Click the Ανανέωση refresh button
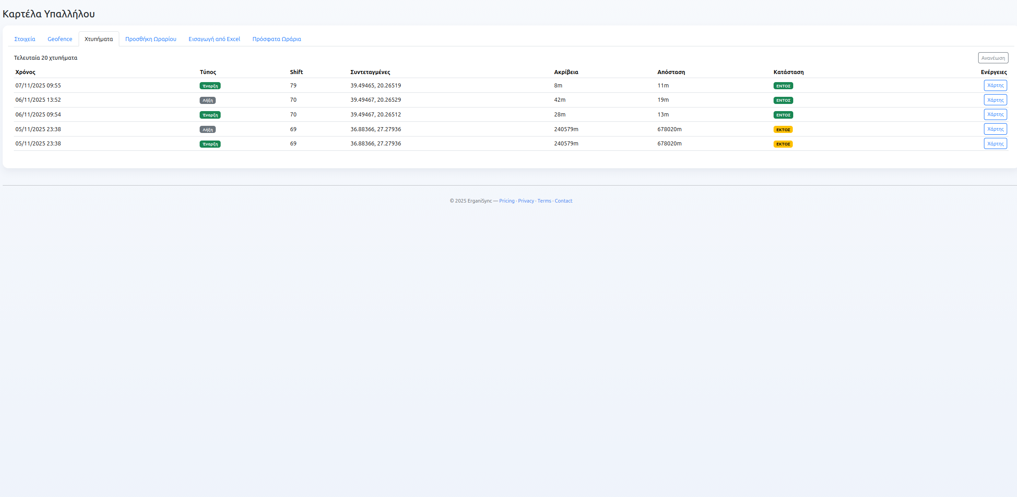Image resolution: width=1017 pixels, height=497 pixels. pyautogui.click(x=993, y=58)
